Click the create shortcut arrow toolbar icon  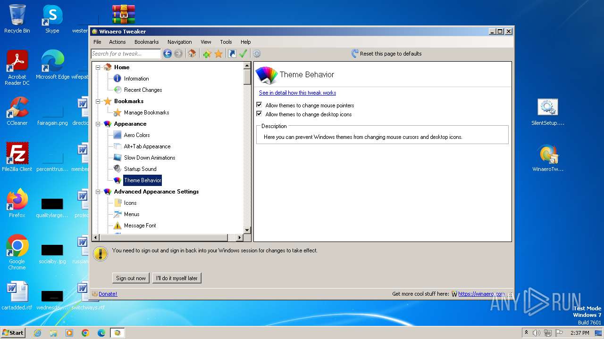point(232,54)
